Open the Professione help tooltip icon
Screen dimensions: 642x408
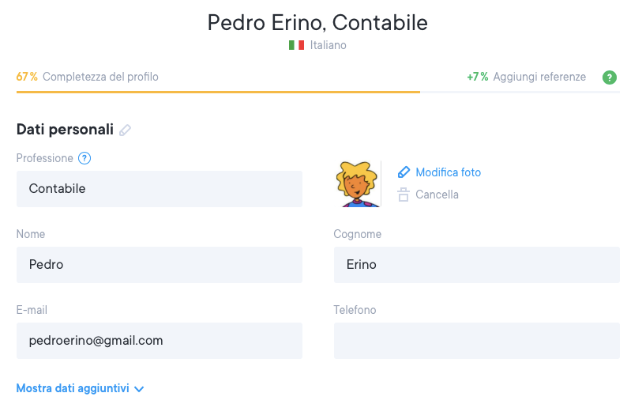84,158
